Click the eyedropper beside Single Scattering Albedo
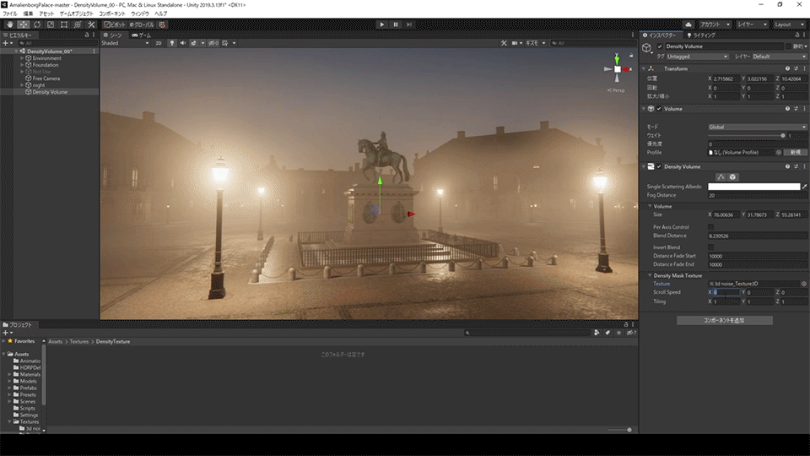810x456 pixels. (804, 186)
